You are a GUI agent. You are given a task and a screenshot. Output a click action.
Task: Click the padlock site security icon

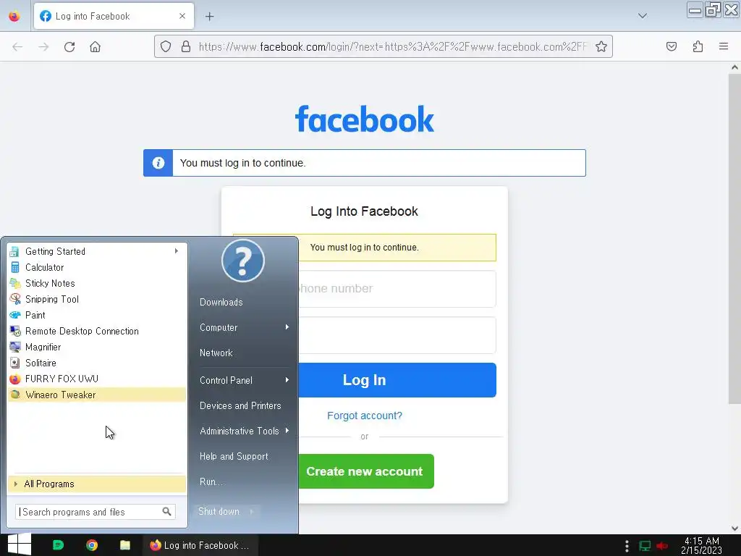pyautogui.click(x=186, y=46)
